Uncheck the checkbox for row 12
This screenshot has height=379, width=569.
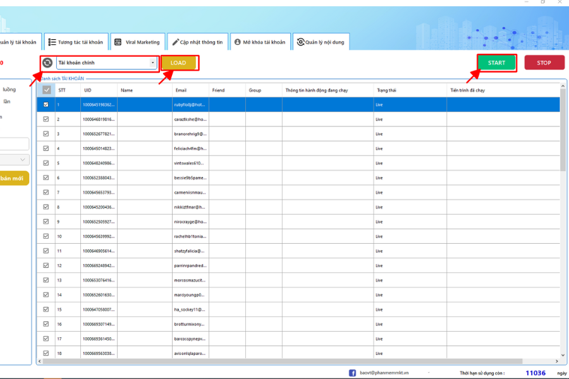[46, 265]
